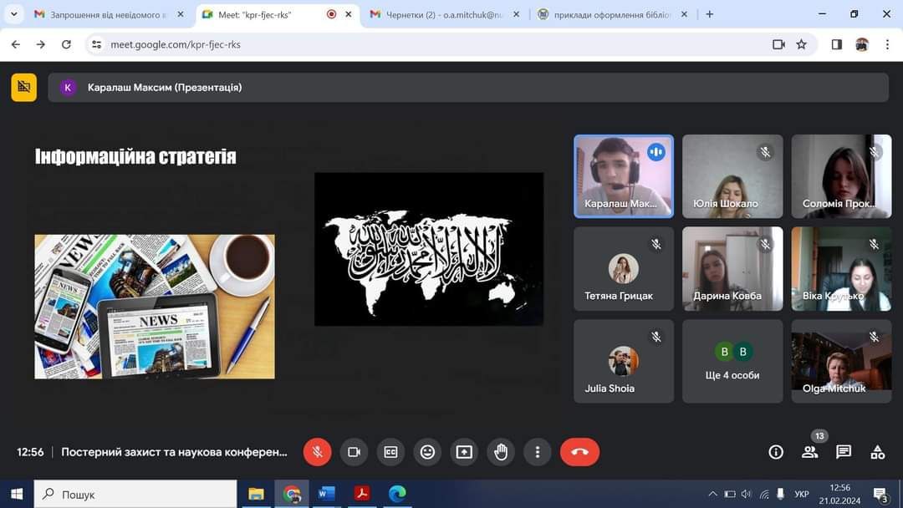This screenshot has width=903, height=508.
Task: Select Віка Крутько video tile
Action: (x=841, y=269)
